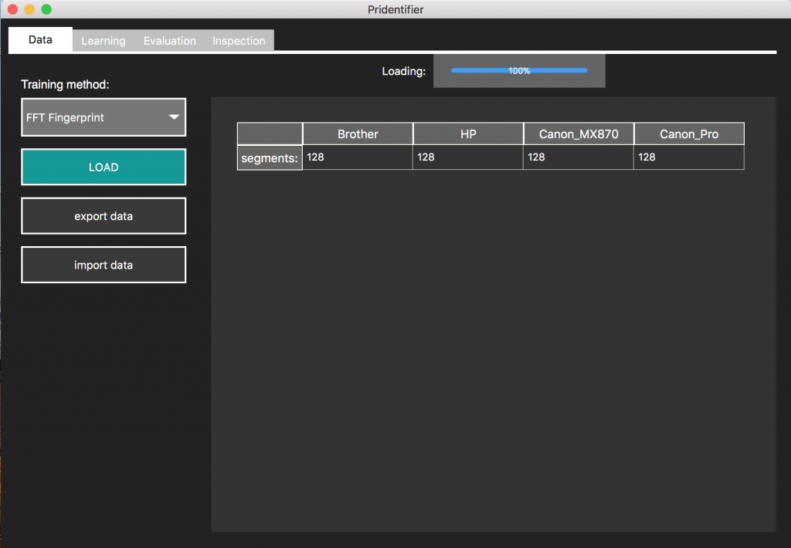Click the Pridentifier window title
This screenshot has width=791, height=548.
[x=395, y=9]
